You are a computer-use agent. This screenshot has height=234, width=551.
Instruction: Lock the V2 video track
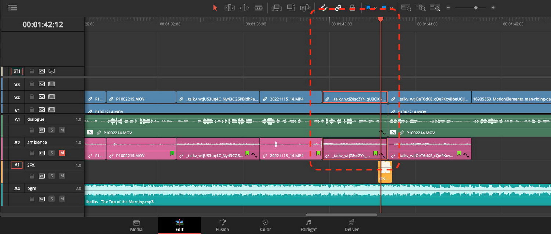point(32,97)
